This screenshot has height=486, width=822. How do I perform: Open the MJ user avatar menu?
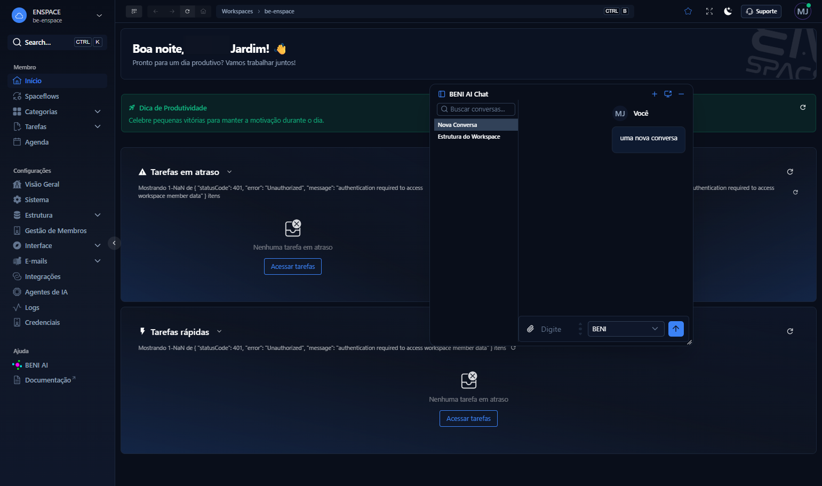click(803, 11)
